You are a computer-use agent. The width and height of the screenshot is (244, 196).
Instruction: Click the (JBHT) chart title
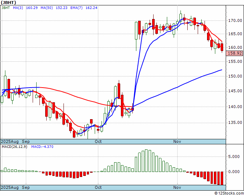click(8, 3)
